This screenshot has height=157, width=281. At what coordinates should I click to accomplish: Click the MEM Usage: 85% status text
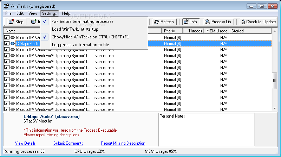(161, 151)
